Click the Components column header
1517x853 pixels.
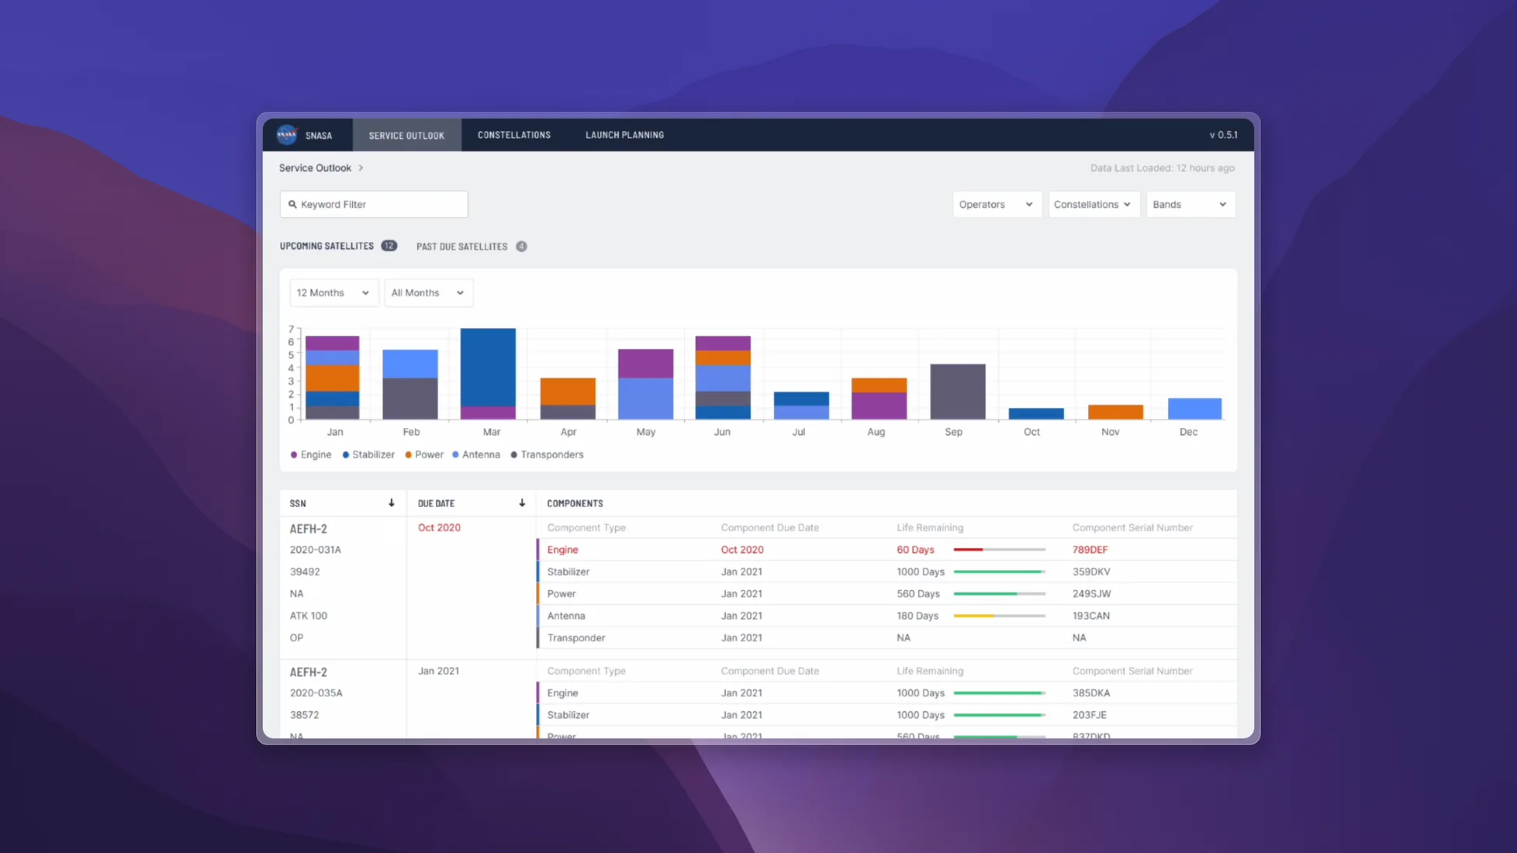tap(575, 503)
